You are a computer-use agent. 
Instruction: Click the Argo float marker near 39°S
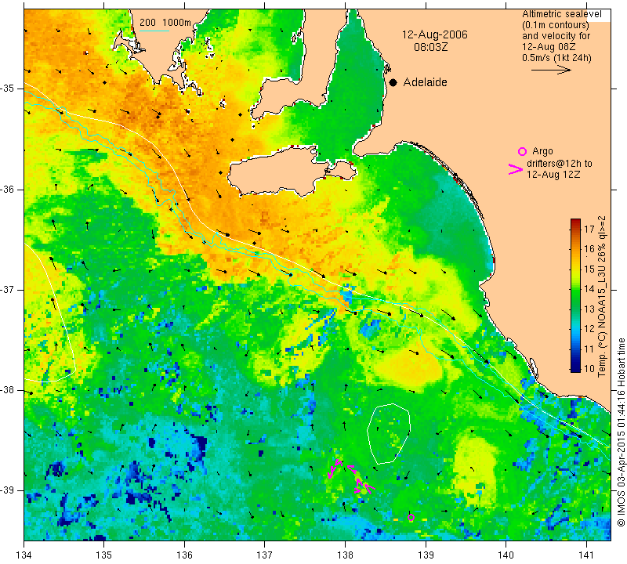pos(411,517)
